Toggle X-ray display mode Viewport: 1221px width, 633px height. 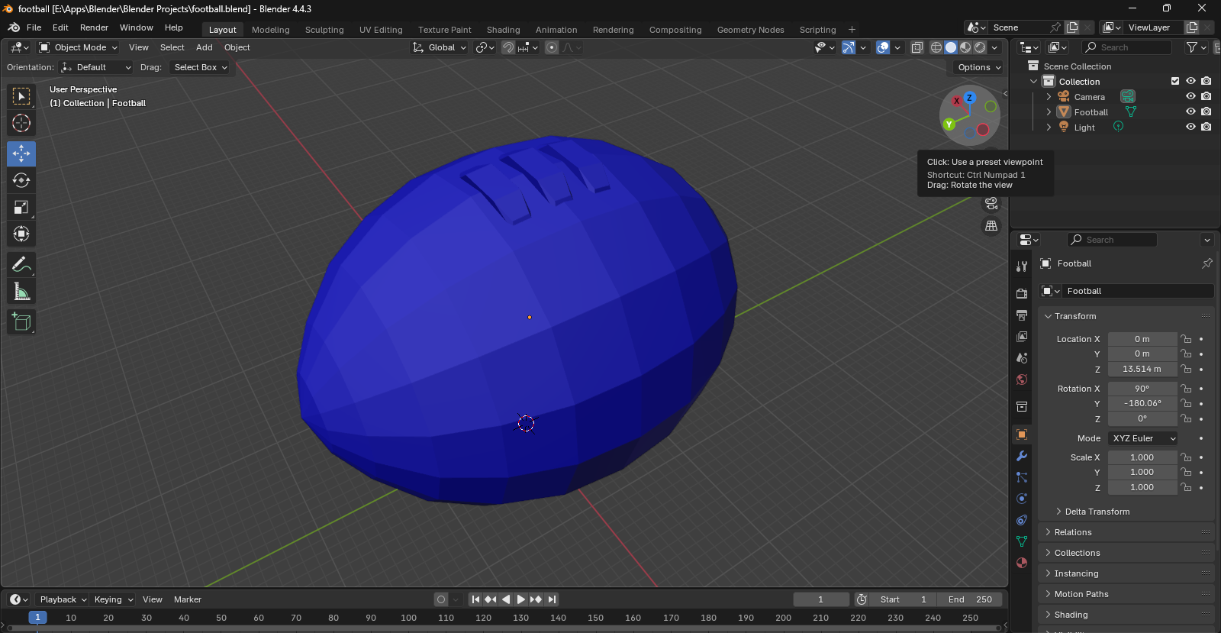[917, 47]
